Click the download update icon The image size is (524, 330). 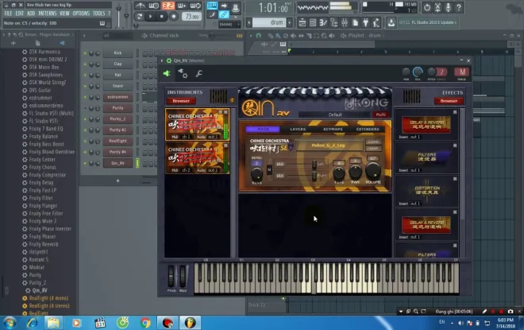(391, 23)
